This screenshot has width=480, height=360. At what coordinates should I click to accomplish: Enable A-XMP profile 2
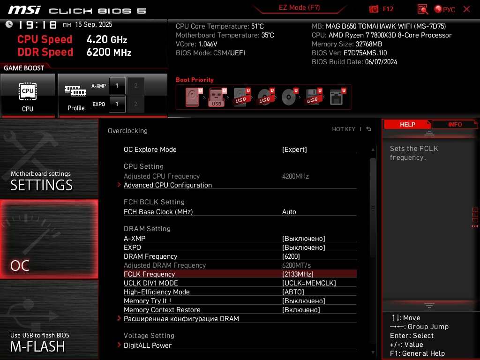tap(135, 86)
